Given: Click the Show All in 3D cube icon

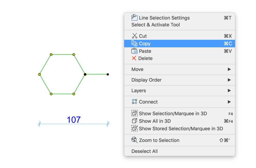Looking at the screenshot, I should pos(135,121).
